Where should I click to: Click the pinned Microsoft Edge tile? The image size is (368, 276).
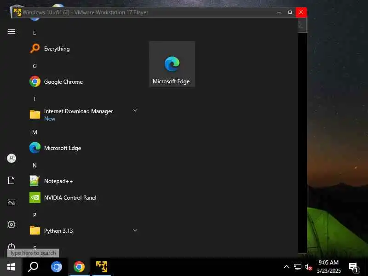[x=172, y=64]
